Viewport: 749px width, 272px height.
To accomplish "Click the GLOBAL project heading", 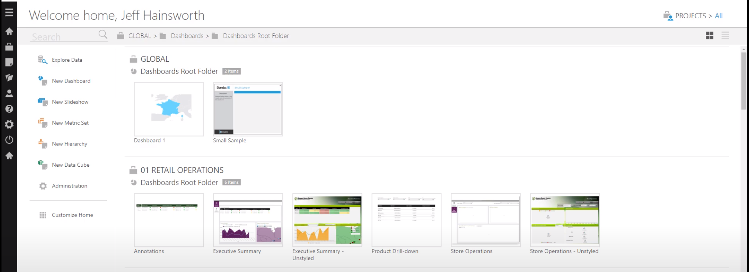I will tap(155, 59).
